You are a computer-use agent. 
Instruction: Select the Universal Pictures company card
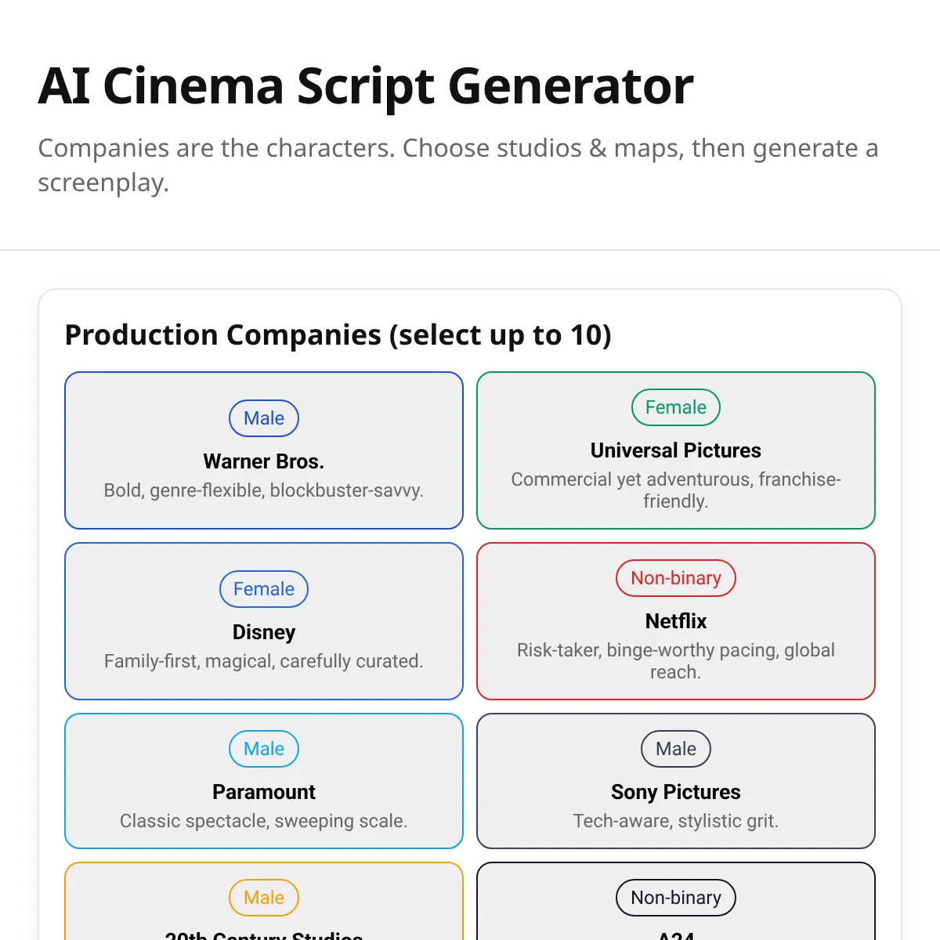click(676, 450)
